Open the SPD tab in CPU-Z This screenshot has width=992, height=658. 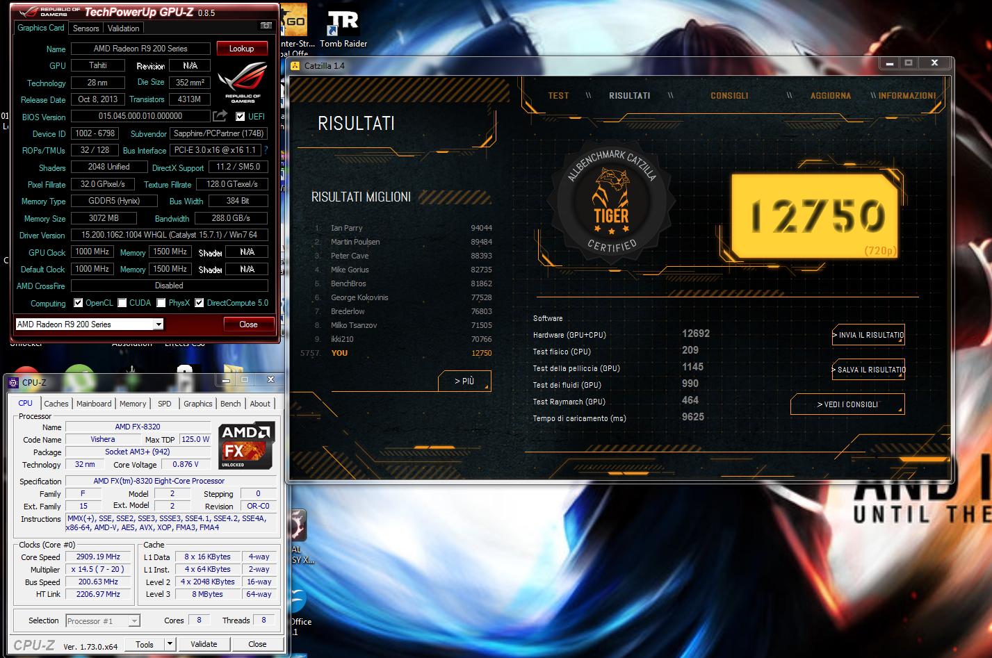[x=165, y=404]
